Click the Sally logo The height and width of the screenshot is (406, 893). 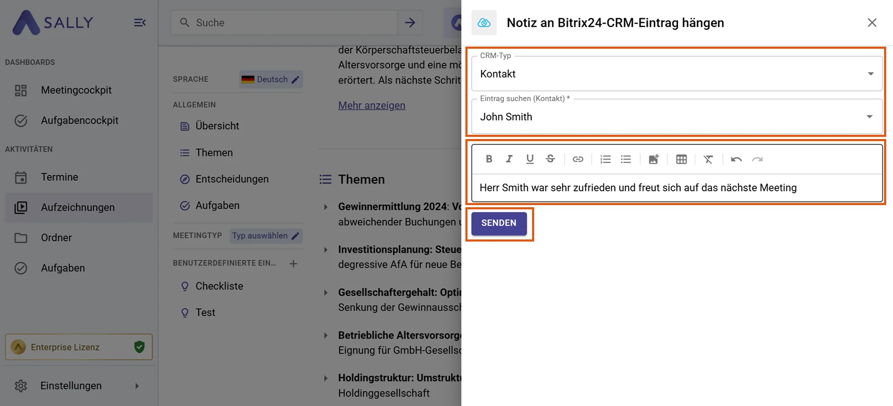(x=53, y=22)
